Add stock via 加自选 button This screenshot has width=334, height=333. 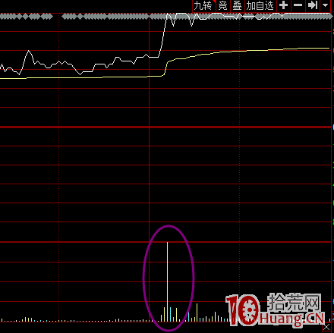(260, 6)
